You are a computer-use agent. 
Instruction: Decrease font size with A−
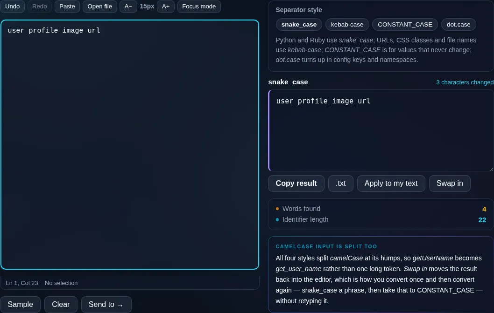(128, 6)
